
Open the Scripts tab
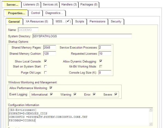pyautogui.click(x=80, y=22)
